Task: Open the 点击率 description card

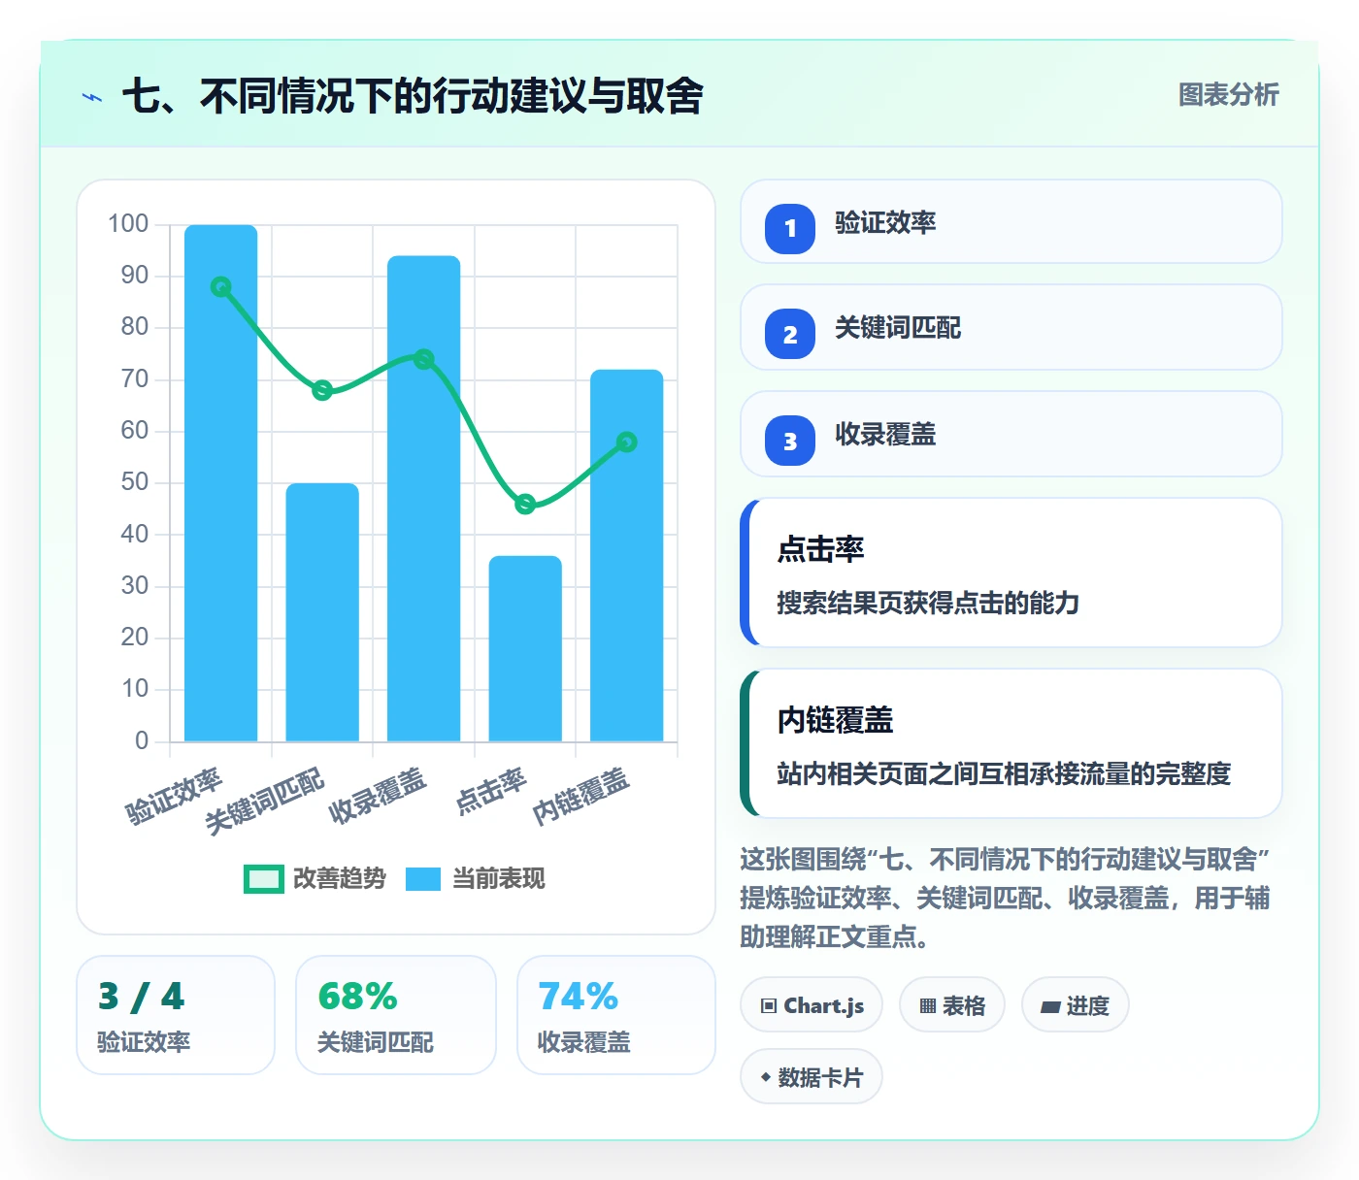Action: coord(1011,573)
